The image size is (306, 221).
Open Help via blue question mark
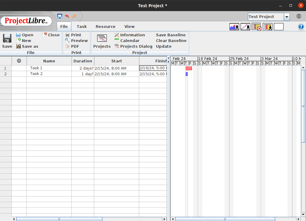(301, 27)
